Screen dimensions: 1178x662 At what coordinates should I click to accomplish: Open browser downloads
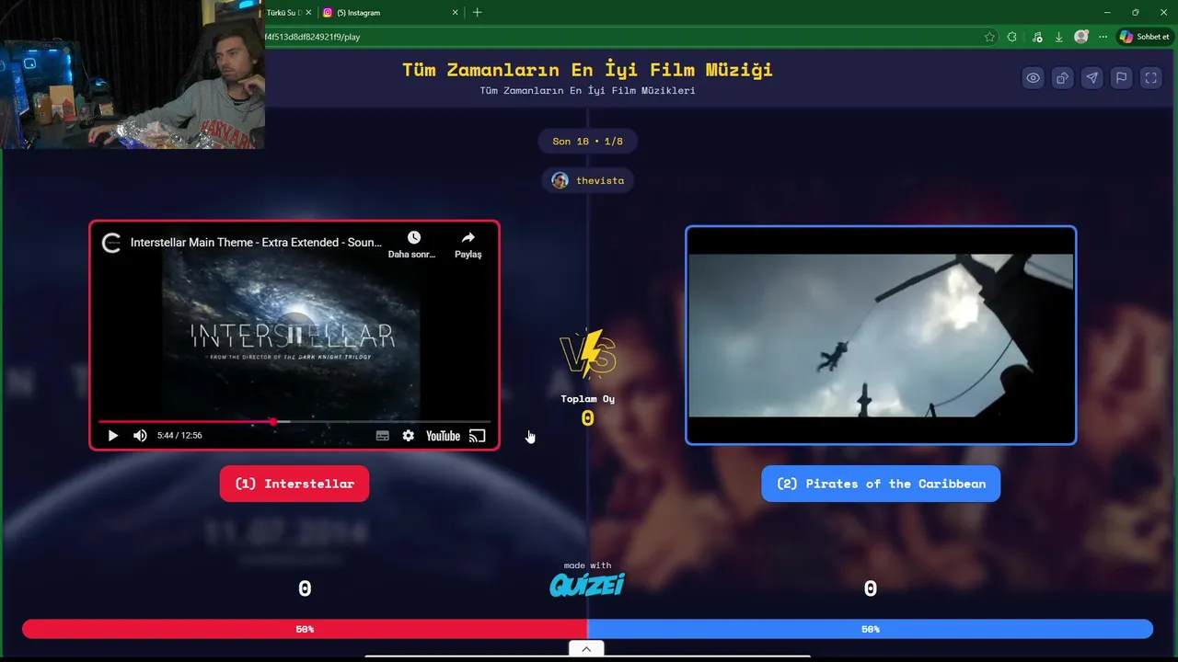(x=1059, y=37)
